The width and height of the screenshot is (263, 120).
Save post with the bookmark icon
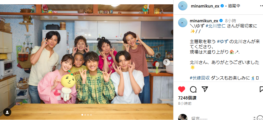(261, 89)
